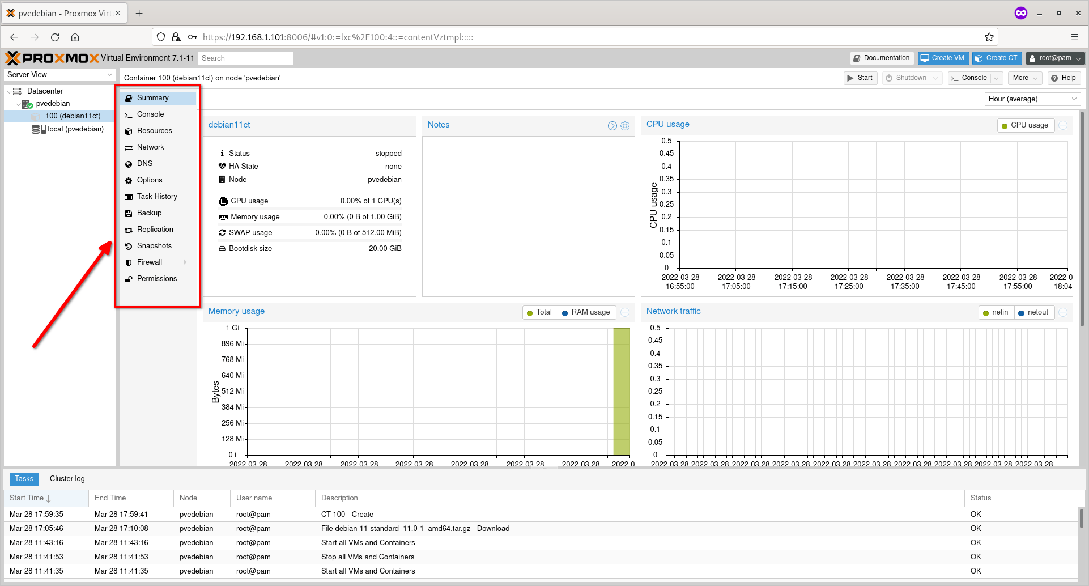Open the root@pam user menu

(x=1055, y=58)
